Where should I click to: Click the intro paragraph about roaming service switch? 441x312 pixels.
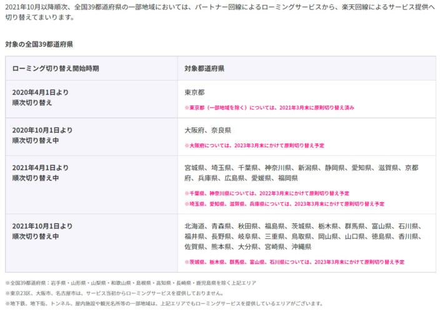click(220, 11)
